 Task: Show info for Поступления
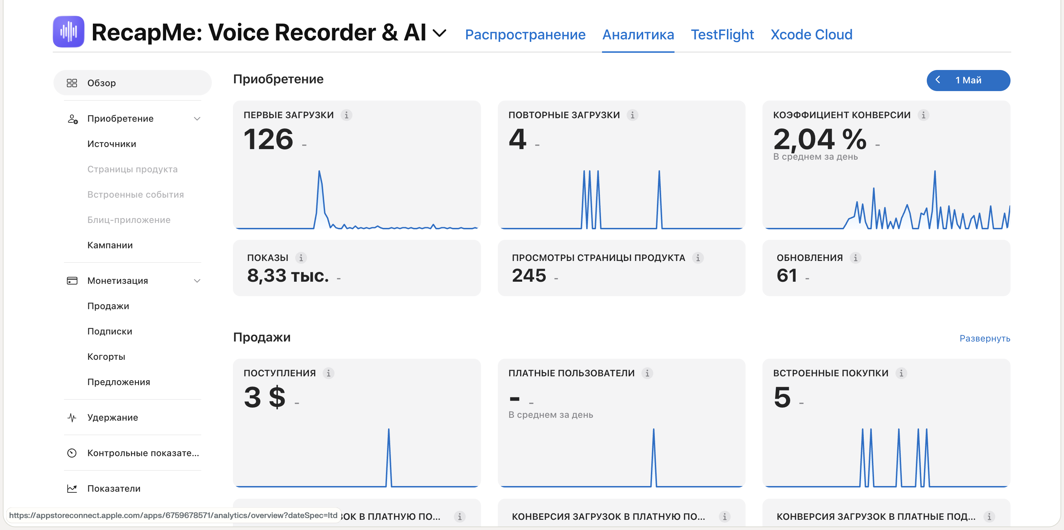point(328,373)
